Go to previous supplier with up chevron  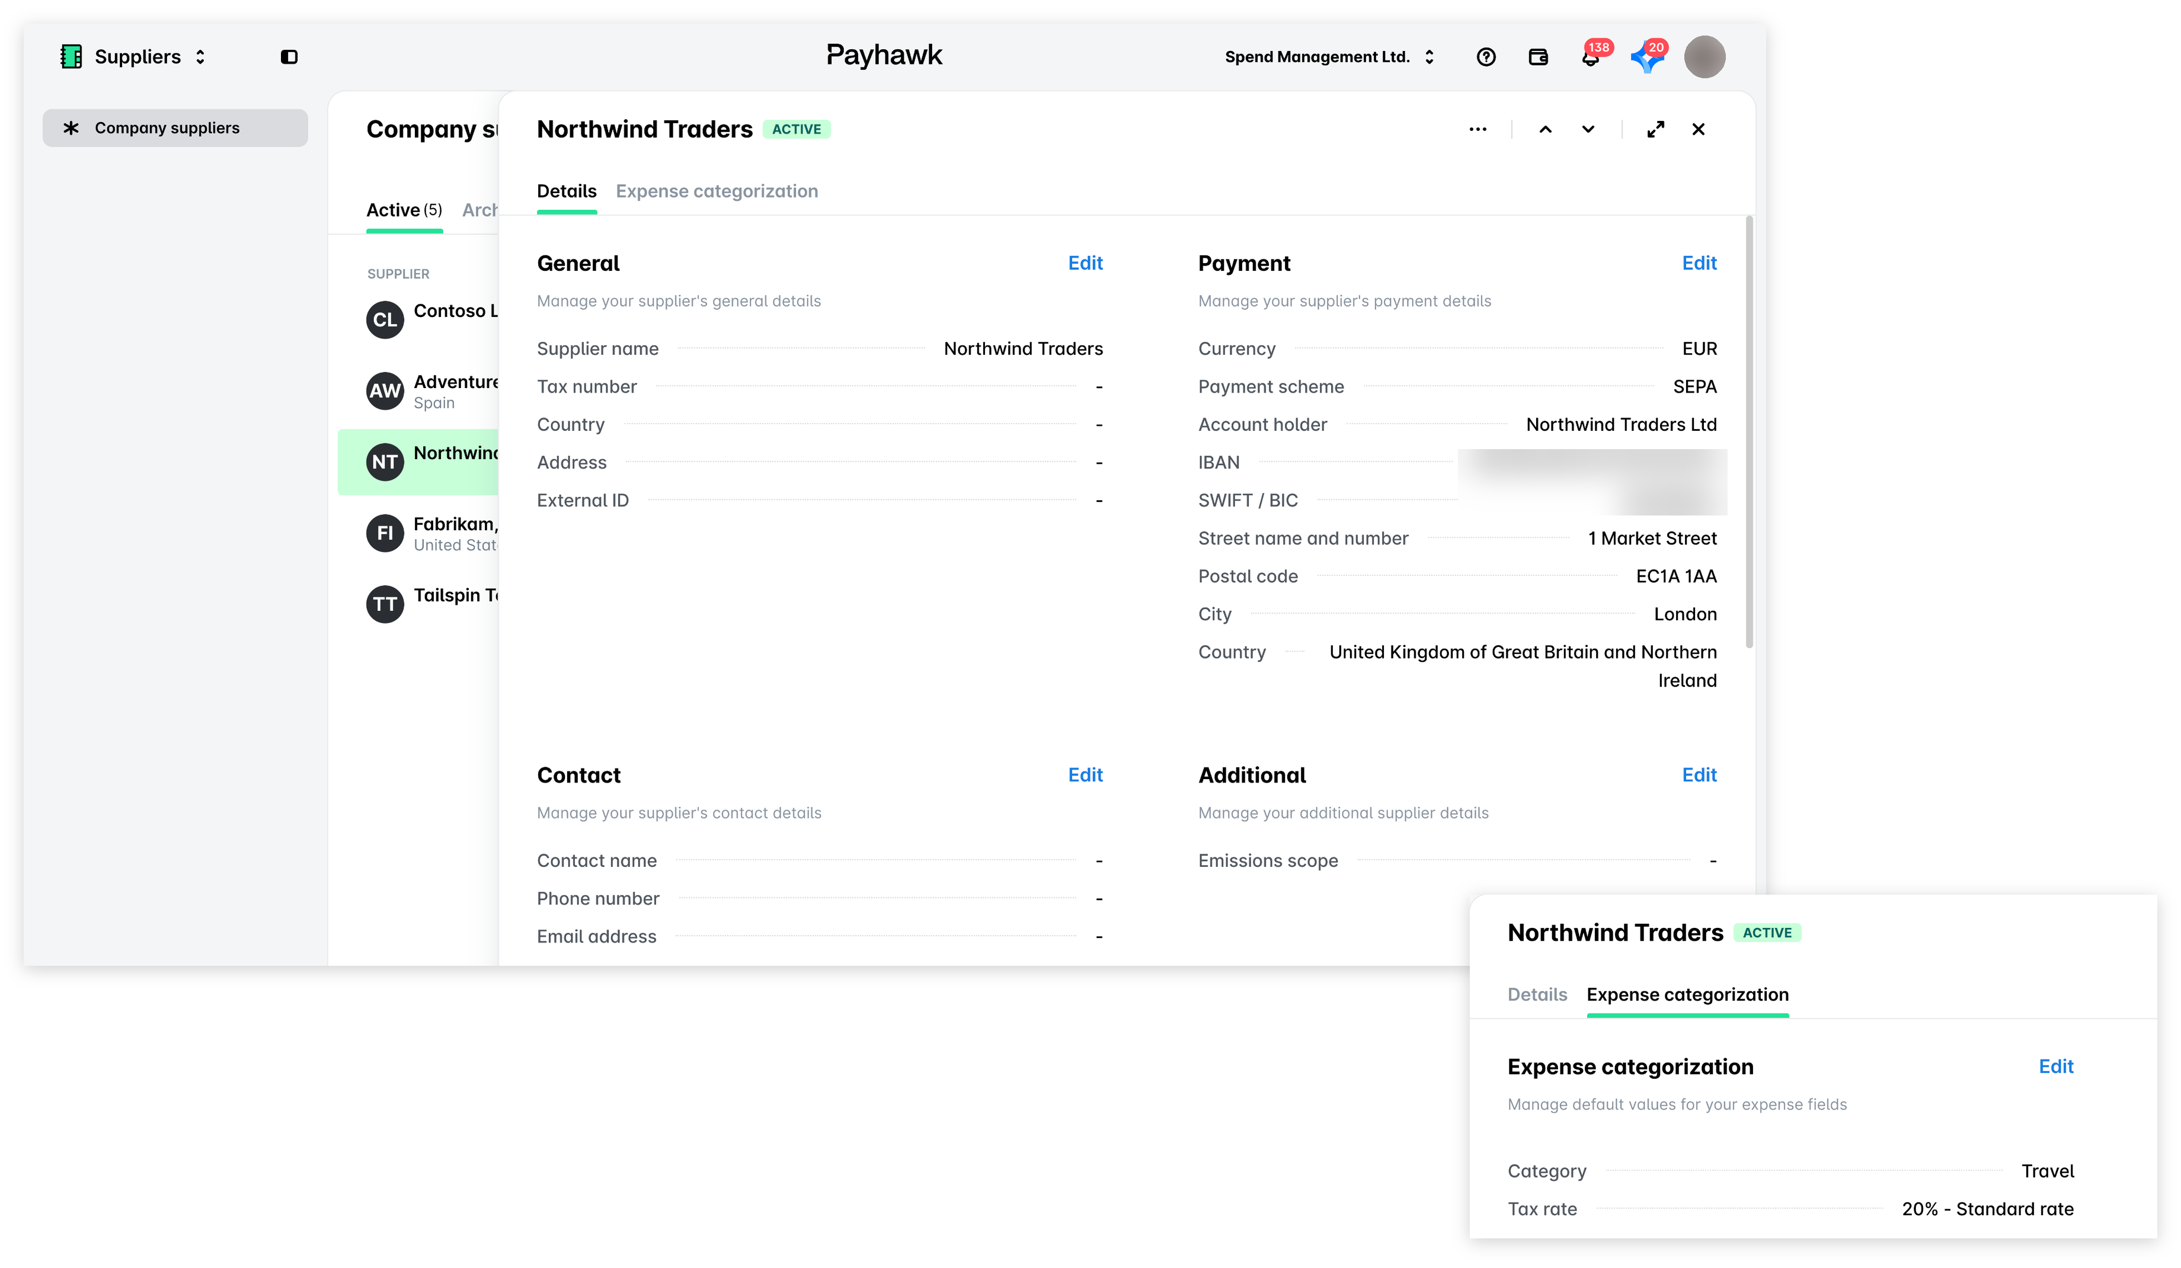click(x=1545, y=129)
